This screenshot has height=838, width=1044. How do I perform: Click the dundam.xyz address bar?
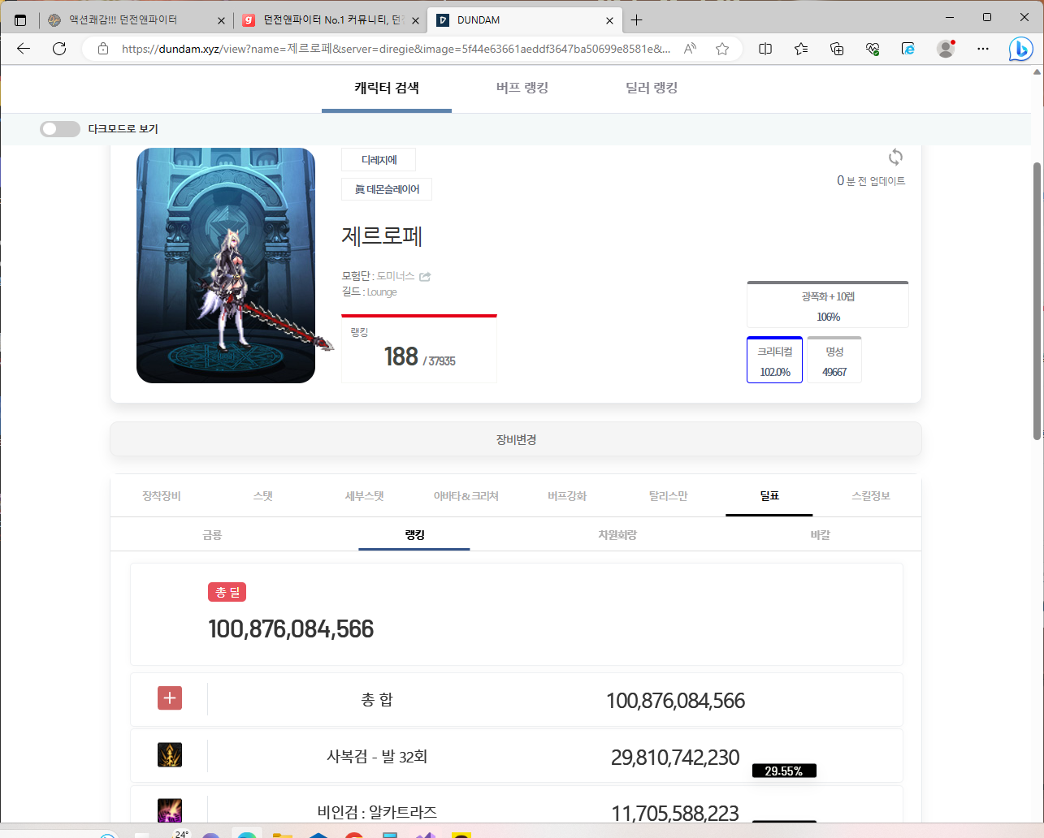coord(396,49)
